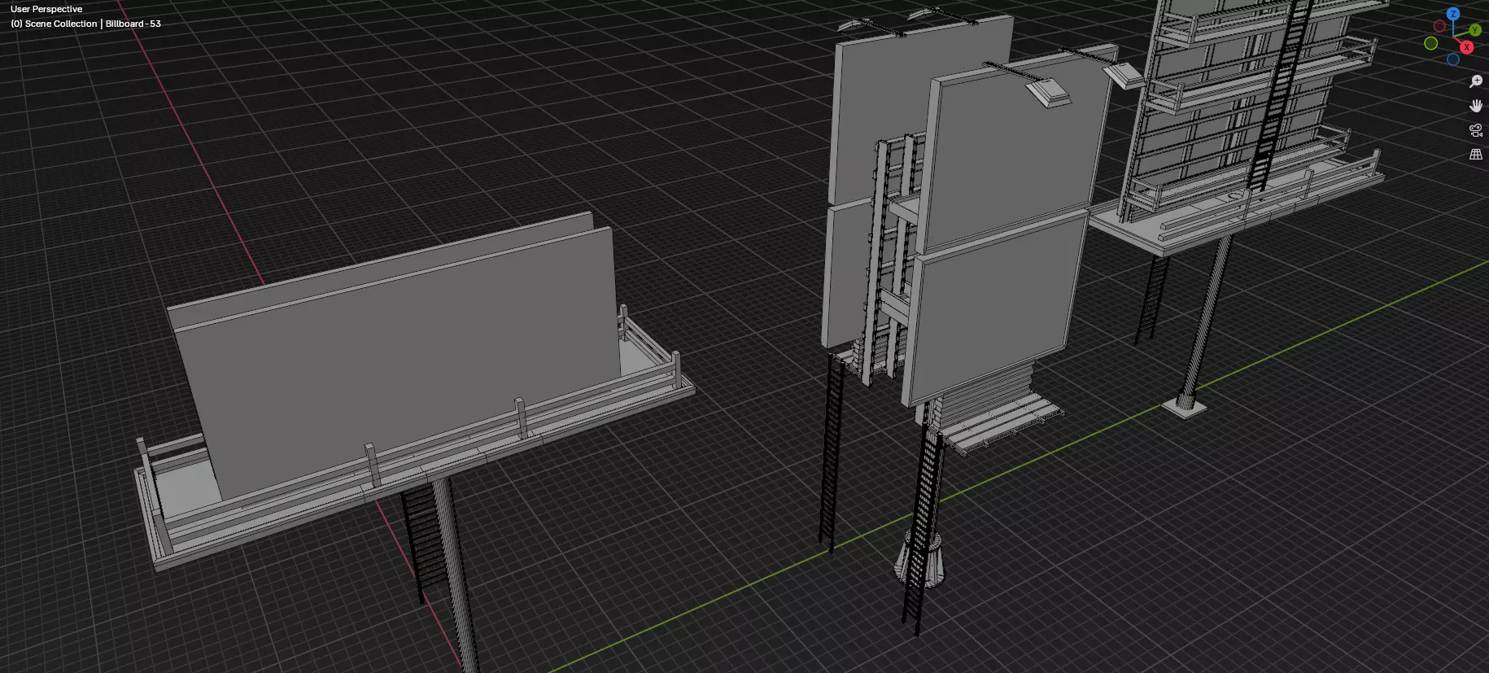Click the red X axis gizmo ball
Viewport: 1489px width, 673px height.
tap(1466, 47)
